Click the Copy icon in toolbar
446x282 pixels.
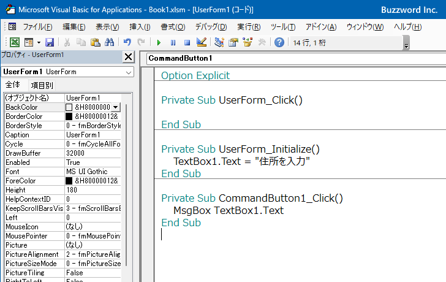pyautogui.click(x=81, y=42)
